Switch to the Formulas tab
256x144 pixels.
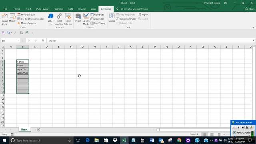[x=58, y=9]
